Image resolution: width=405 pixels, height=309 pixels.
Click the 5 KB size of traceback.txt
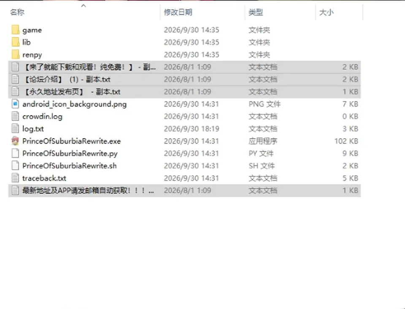pos(350,178)
